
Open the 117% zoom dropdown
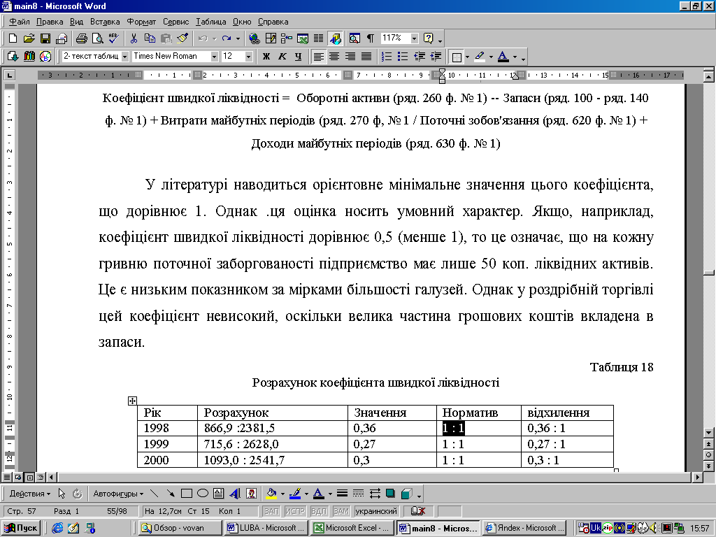[x=414, y=38]
